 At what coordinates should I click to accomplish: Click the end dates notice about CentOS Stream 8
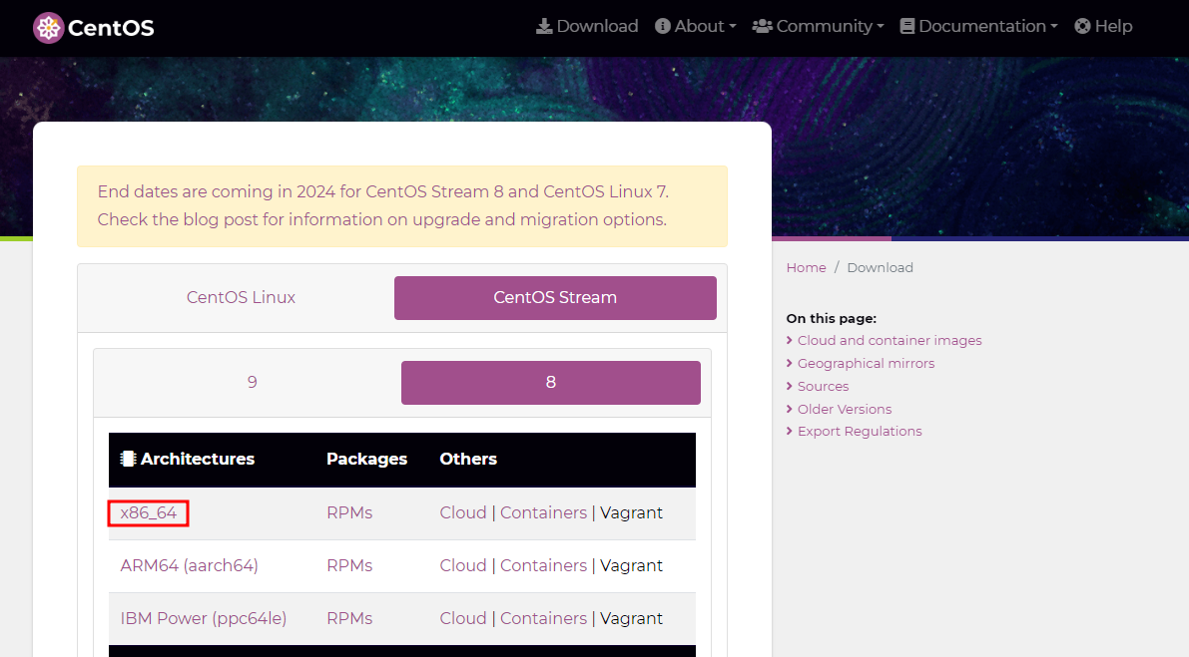pyautogui.click(x=402, y=206)
